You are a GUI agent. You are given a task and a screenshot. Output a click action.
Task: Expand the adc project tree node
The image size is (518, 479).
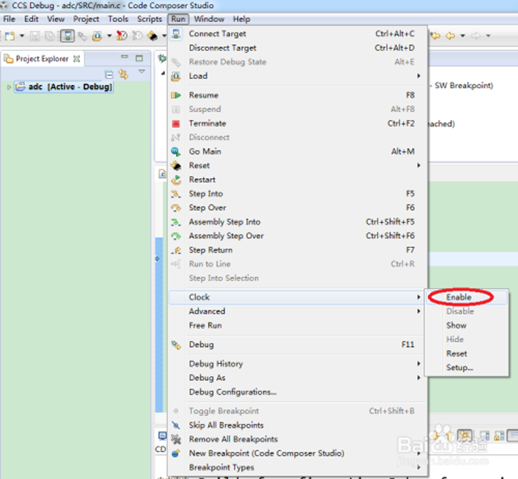[9, 87]
